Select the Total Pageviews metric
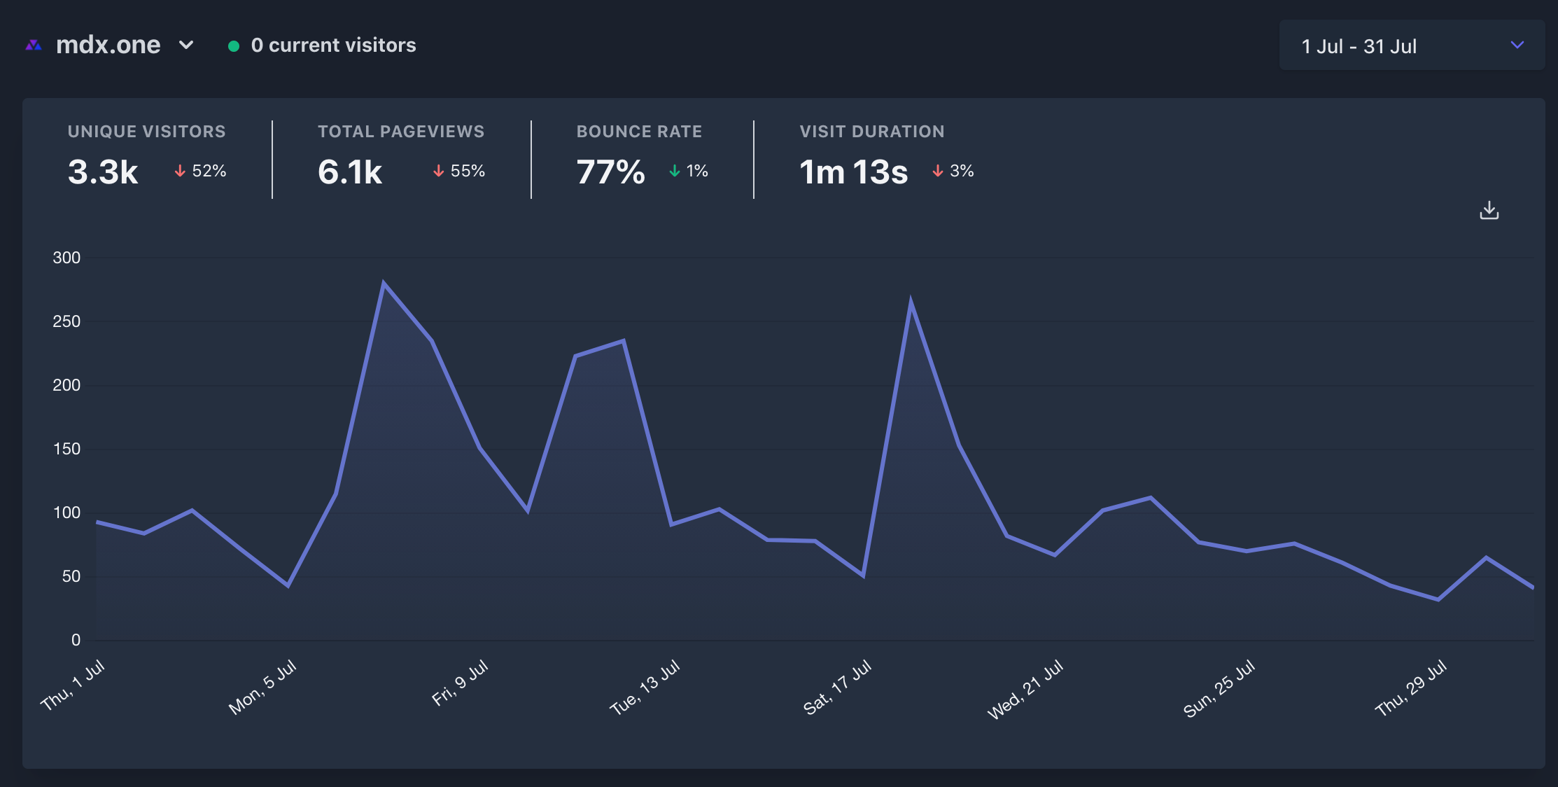The width and height of the screenshot is (1558, 787). coord(401,132)
